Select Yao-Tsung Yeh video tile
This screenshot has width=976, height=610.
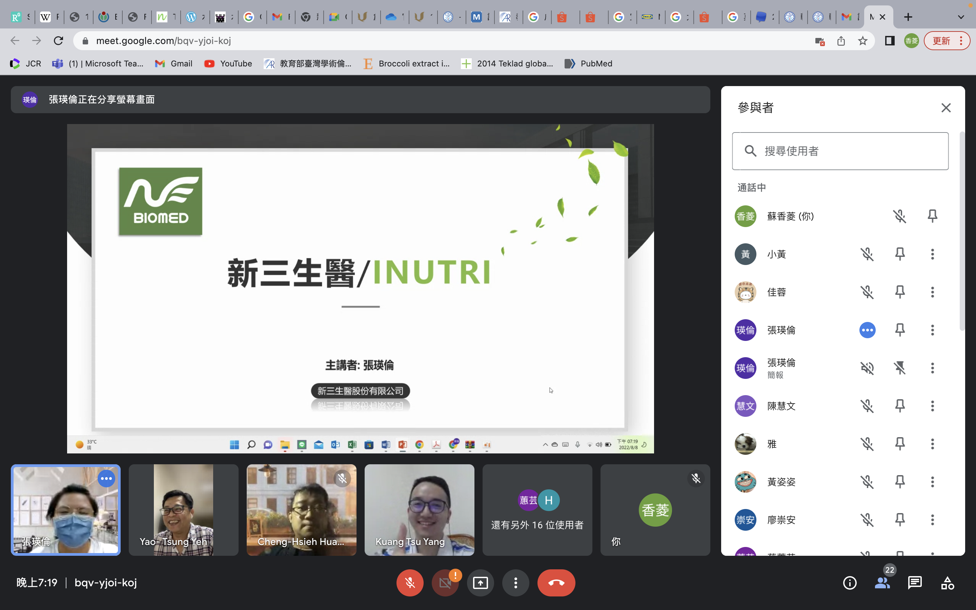[x=183, y=510]
